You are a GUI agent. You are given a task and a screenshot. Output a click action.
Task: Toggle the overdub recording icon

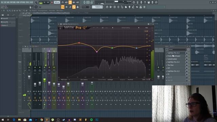pyautogui.click(x=74, y=2)
